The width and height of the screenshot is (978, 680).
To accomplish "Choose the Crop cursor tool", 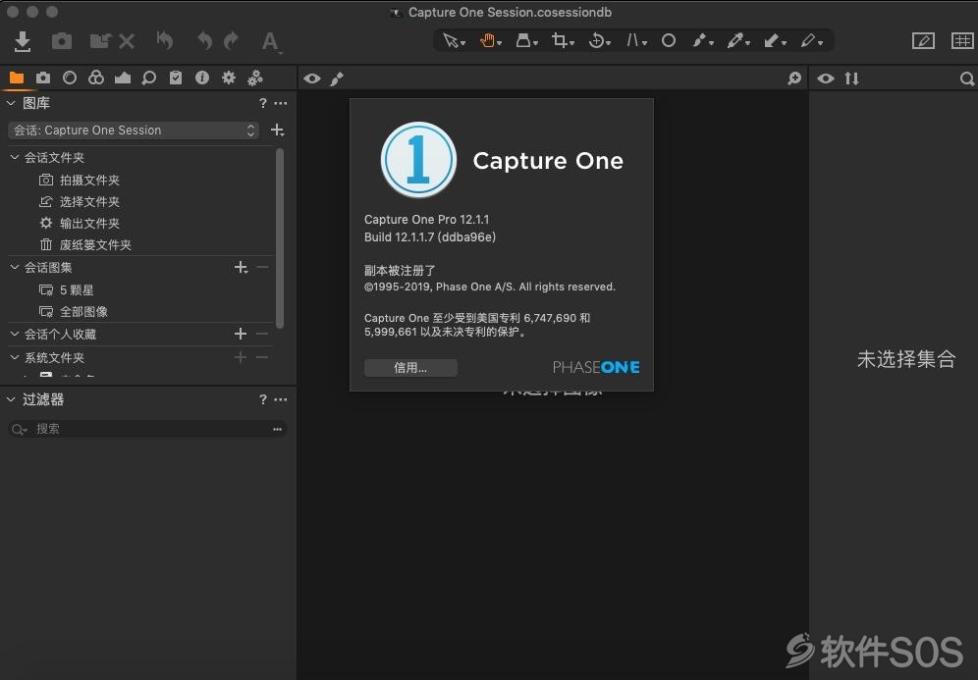I will tap(562, 41).
